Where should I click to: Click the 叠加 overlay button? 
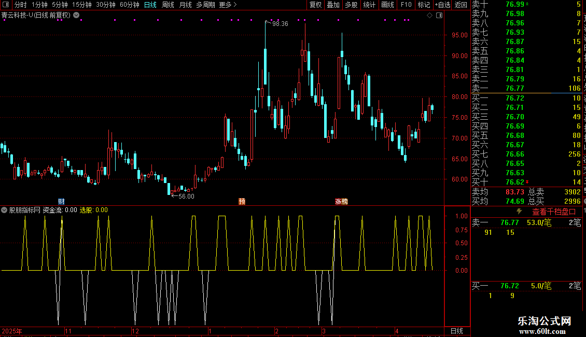point(333,5)
